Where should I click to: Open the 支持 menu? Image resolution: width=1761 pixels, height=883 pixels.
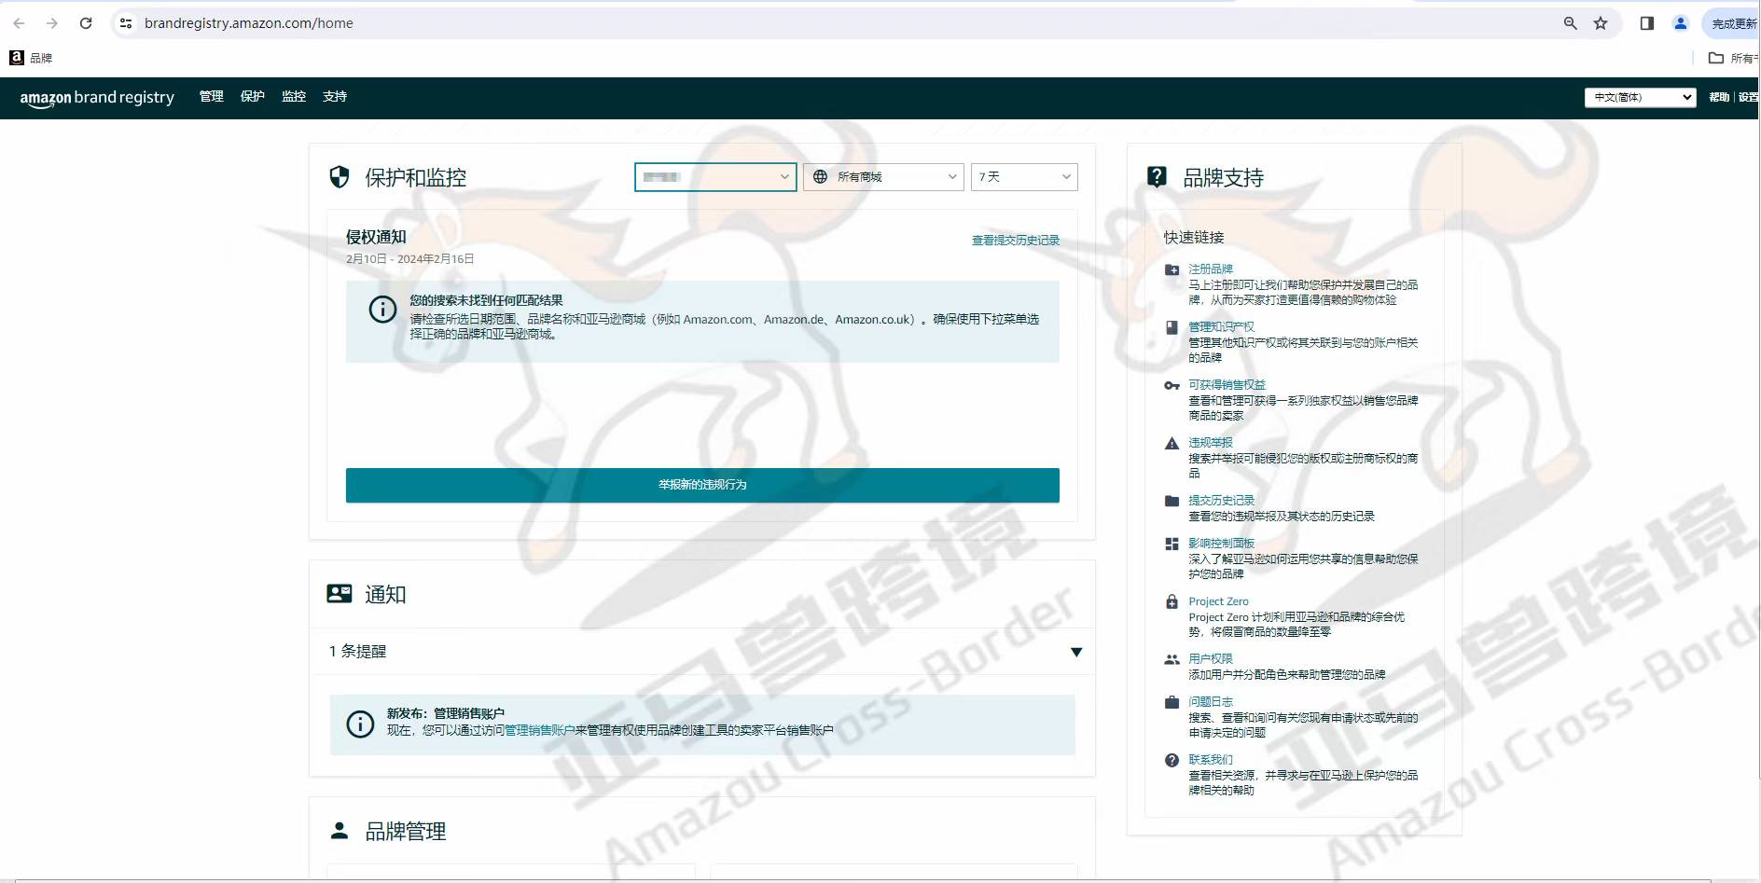coord(335,97)
